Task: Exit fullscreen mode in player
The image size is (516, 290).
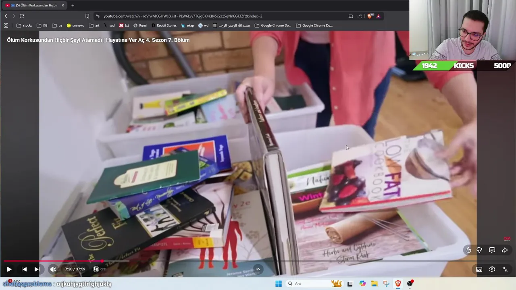Action: (x=505, y=269)
